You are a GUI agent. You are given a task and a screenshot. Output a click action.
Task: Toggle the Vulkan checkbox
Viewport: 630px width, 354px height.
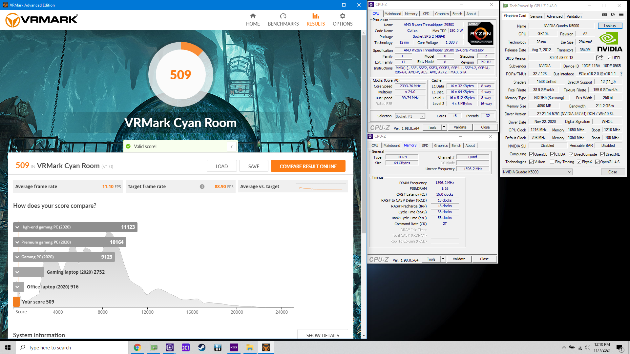531,162
